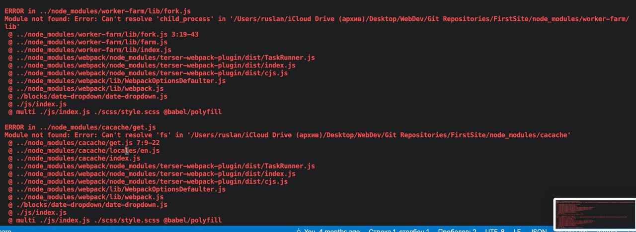Click the 'cacache/get.js 7:9-22' trace line
The height and width of the screenshot is (232, 636).
click(x=83, y=143)
